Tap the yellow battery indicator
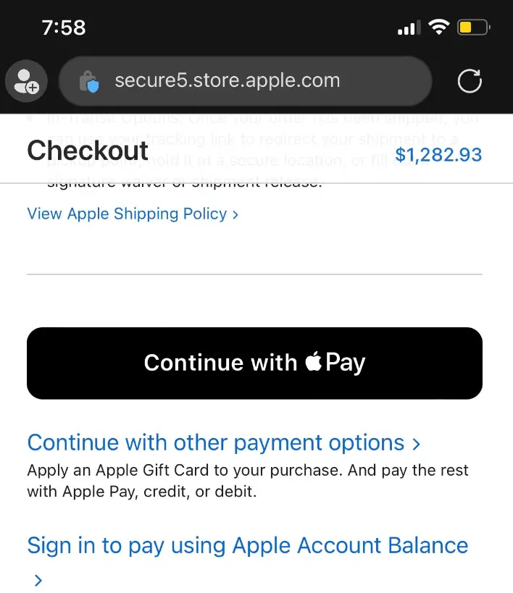This screenshot has height=593, width=513. click(x=473, y=28)
